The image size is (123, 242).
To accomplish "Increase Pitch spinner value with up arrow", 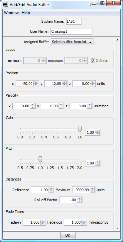I will pos(97,162).
